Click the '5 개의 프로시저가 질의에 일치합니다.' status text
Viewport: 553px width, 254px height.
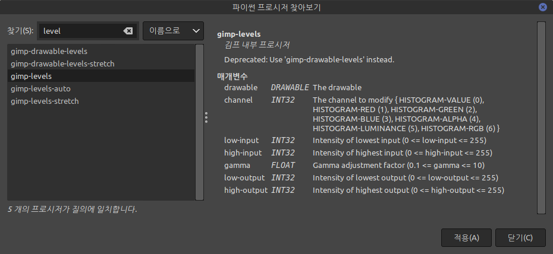tap(73, 209)
